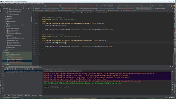Open the Refactor menu
176x99 pixels.
click(21, 4)
